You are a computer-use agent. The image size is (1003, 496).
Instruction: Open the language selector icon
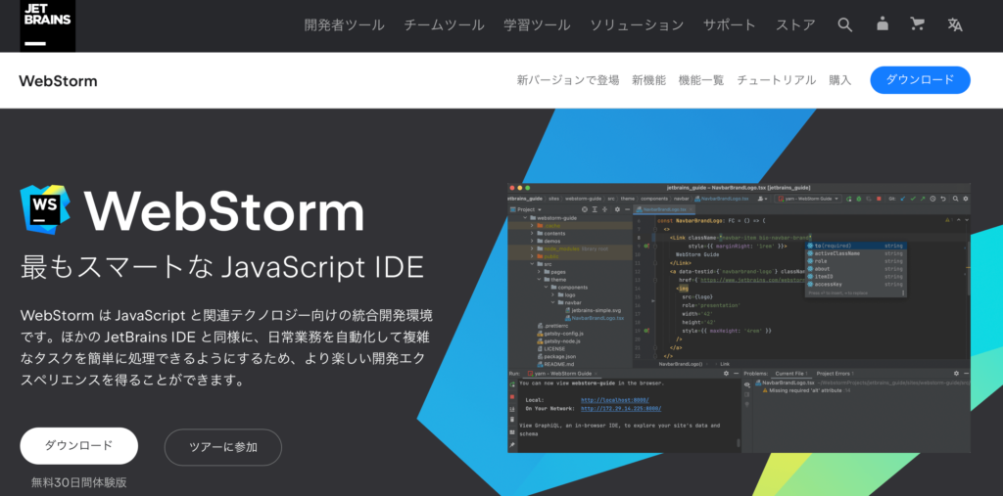[x=955, y=24]
